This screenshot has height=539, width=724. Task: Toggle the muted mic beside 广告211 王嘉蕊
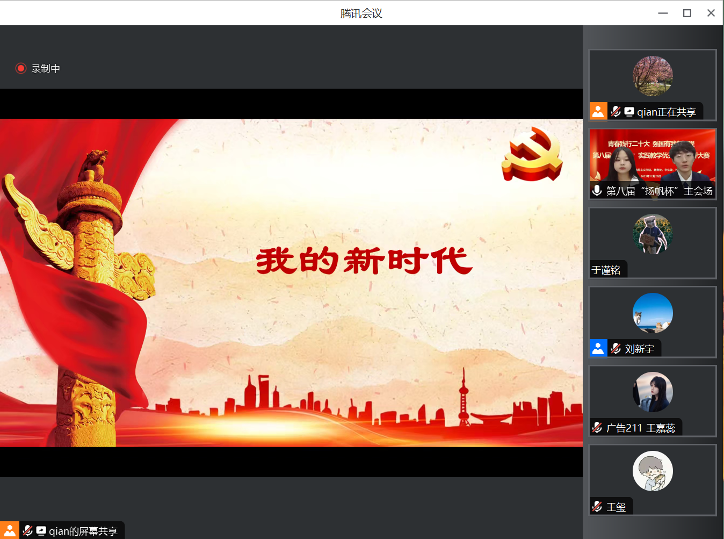point(596,427)
